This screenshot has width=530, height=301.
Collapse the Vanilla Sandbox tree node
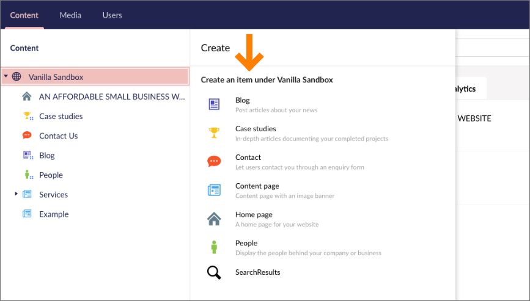[x=6, y=77]
